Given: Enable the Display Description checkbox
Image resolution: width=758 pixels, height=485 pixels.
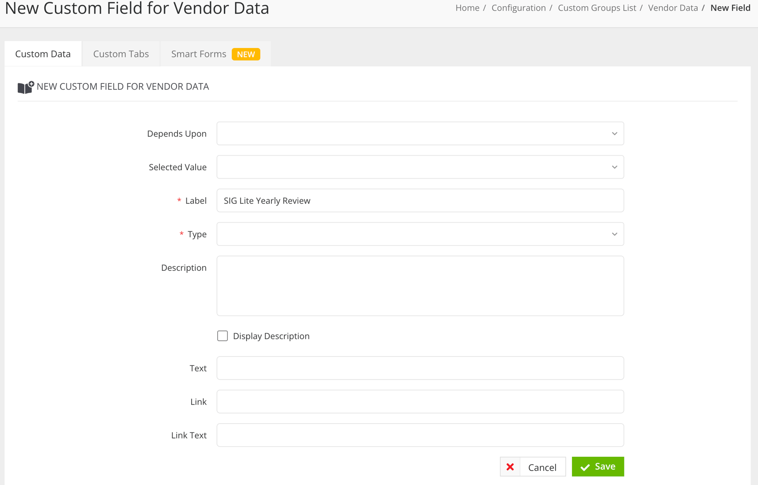Looking at the screenshot, I should [x=222, y=336].
